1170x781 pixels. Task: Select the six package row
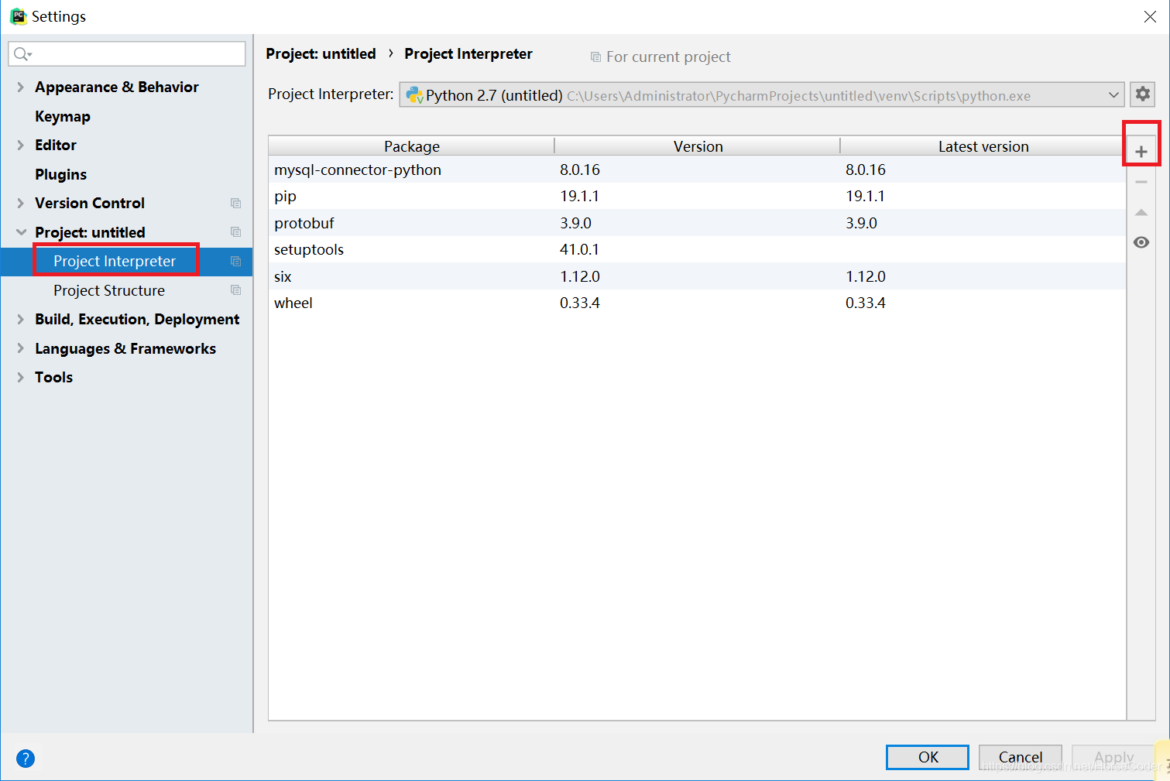coord(697,276)
